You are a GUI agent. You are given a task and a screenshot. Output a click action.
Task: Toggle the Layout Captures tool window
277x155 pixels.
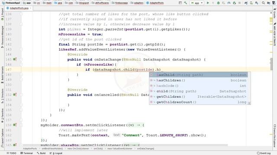pos(2,138)
